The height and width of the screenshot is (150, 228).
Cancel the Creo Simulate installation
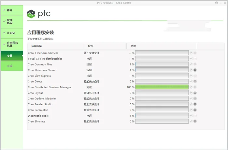coord(195,121)
